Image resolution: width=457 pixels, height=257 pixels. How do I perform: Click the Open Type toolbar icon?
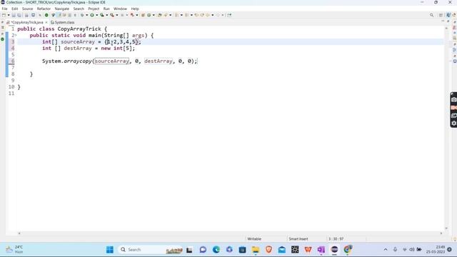pyautogui.click(x=159, y=15)
